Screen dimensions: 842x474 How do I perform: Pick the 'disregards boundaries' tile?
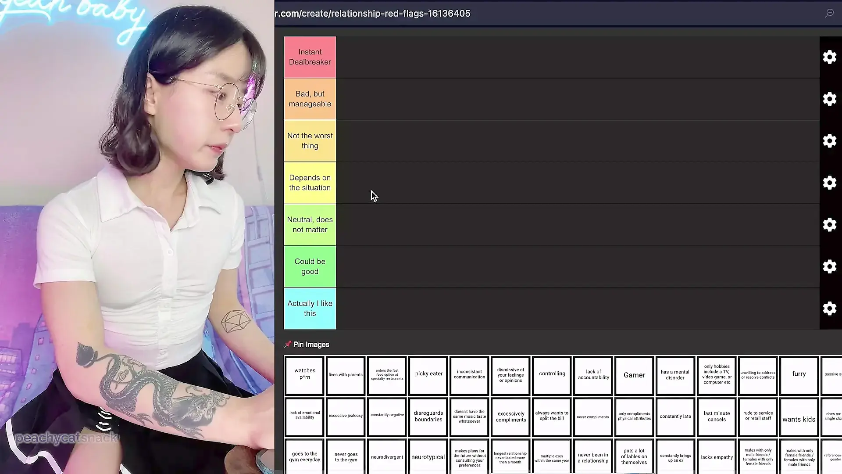point(428,417)
